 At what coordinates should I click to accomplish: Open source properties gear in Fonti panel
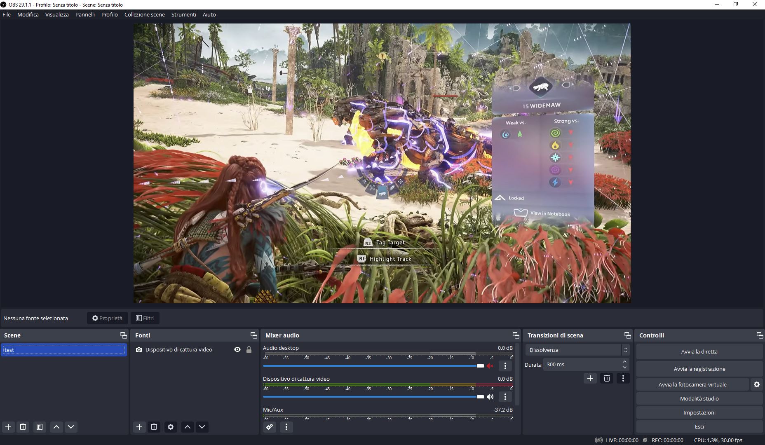pos(171,427)
